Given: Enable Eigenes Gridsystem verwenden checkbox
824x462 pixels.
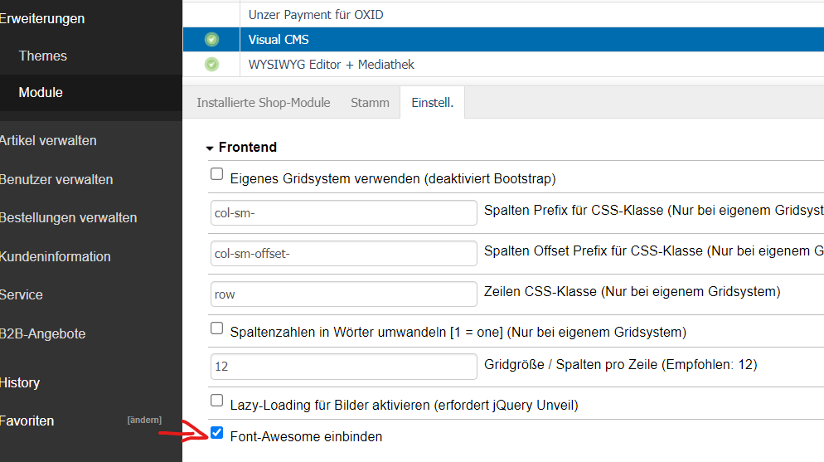Looking at the screenshot, I should tap(217, 174).
